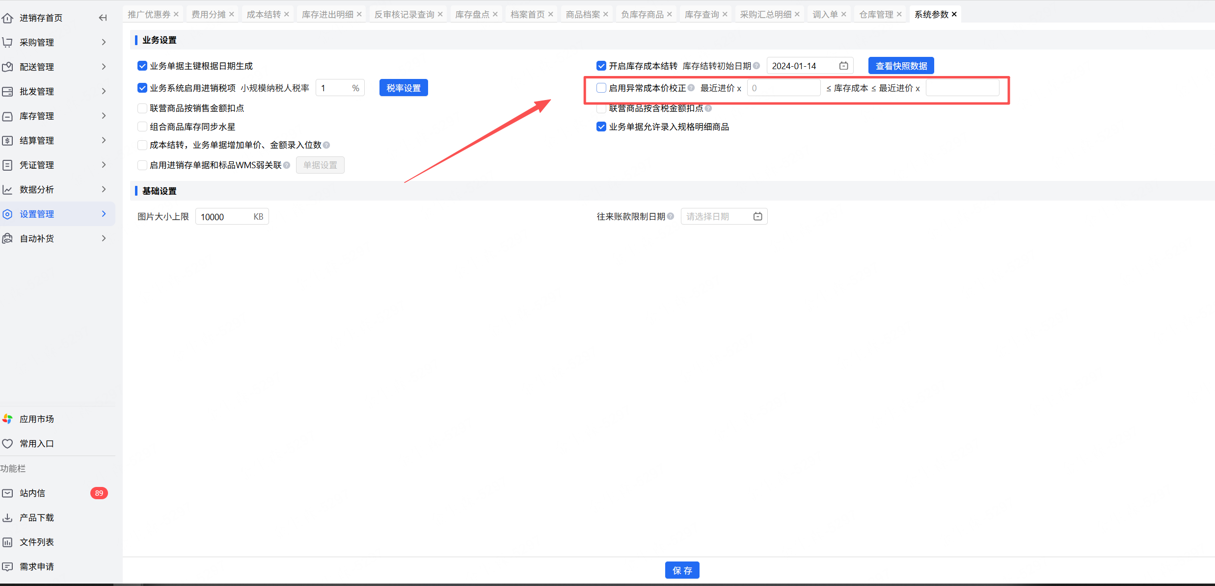Close the 仓库管理 tab
1215x586 pixels.
(899, 14)
